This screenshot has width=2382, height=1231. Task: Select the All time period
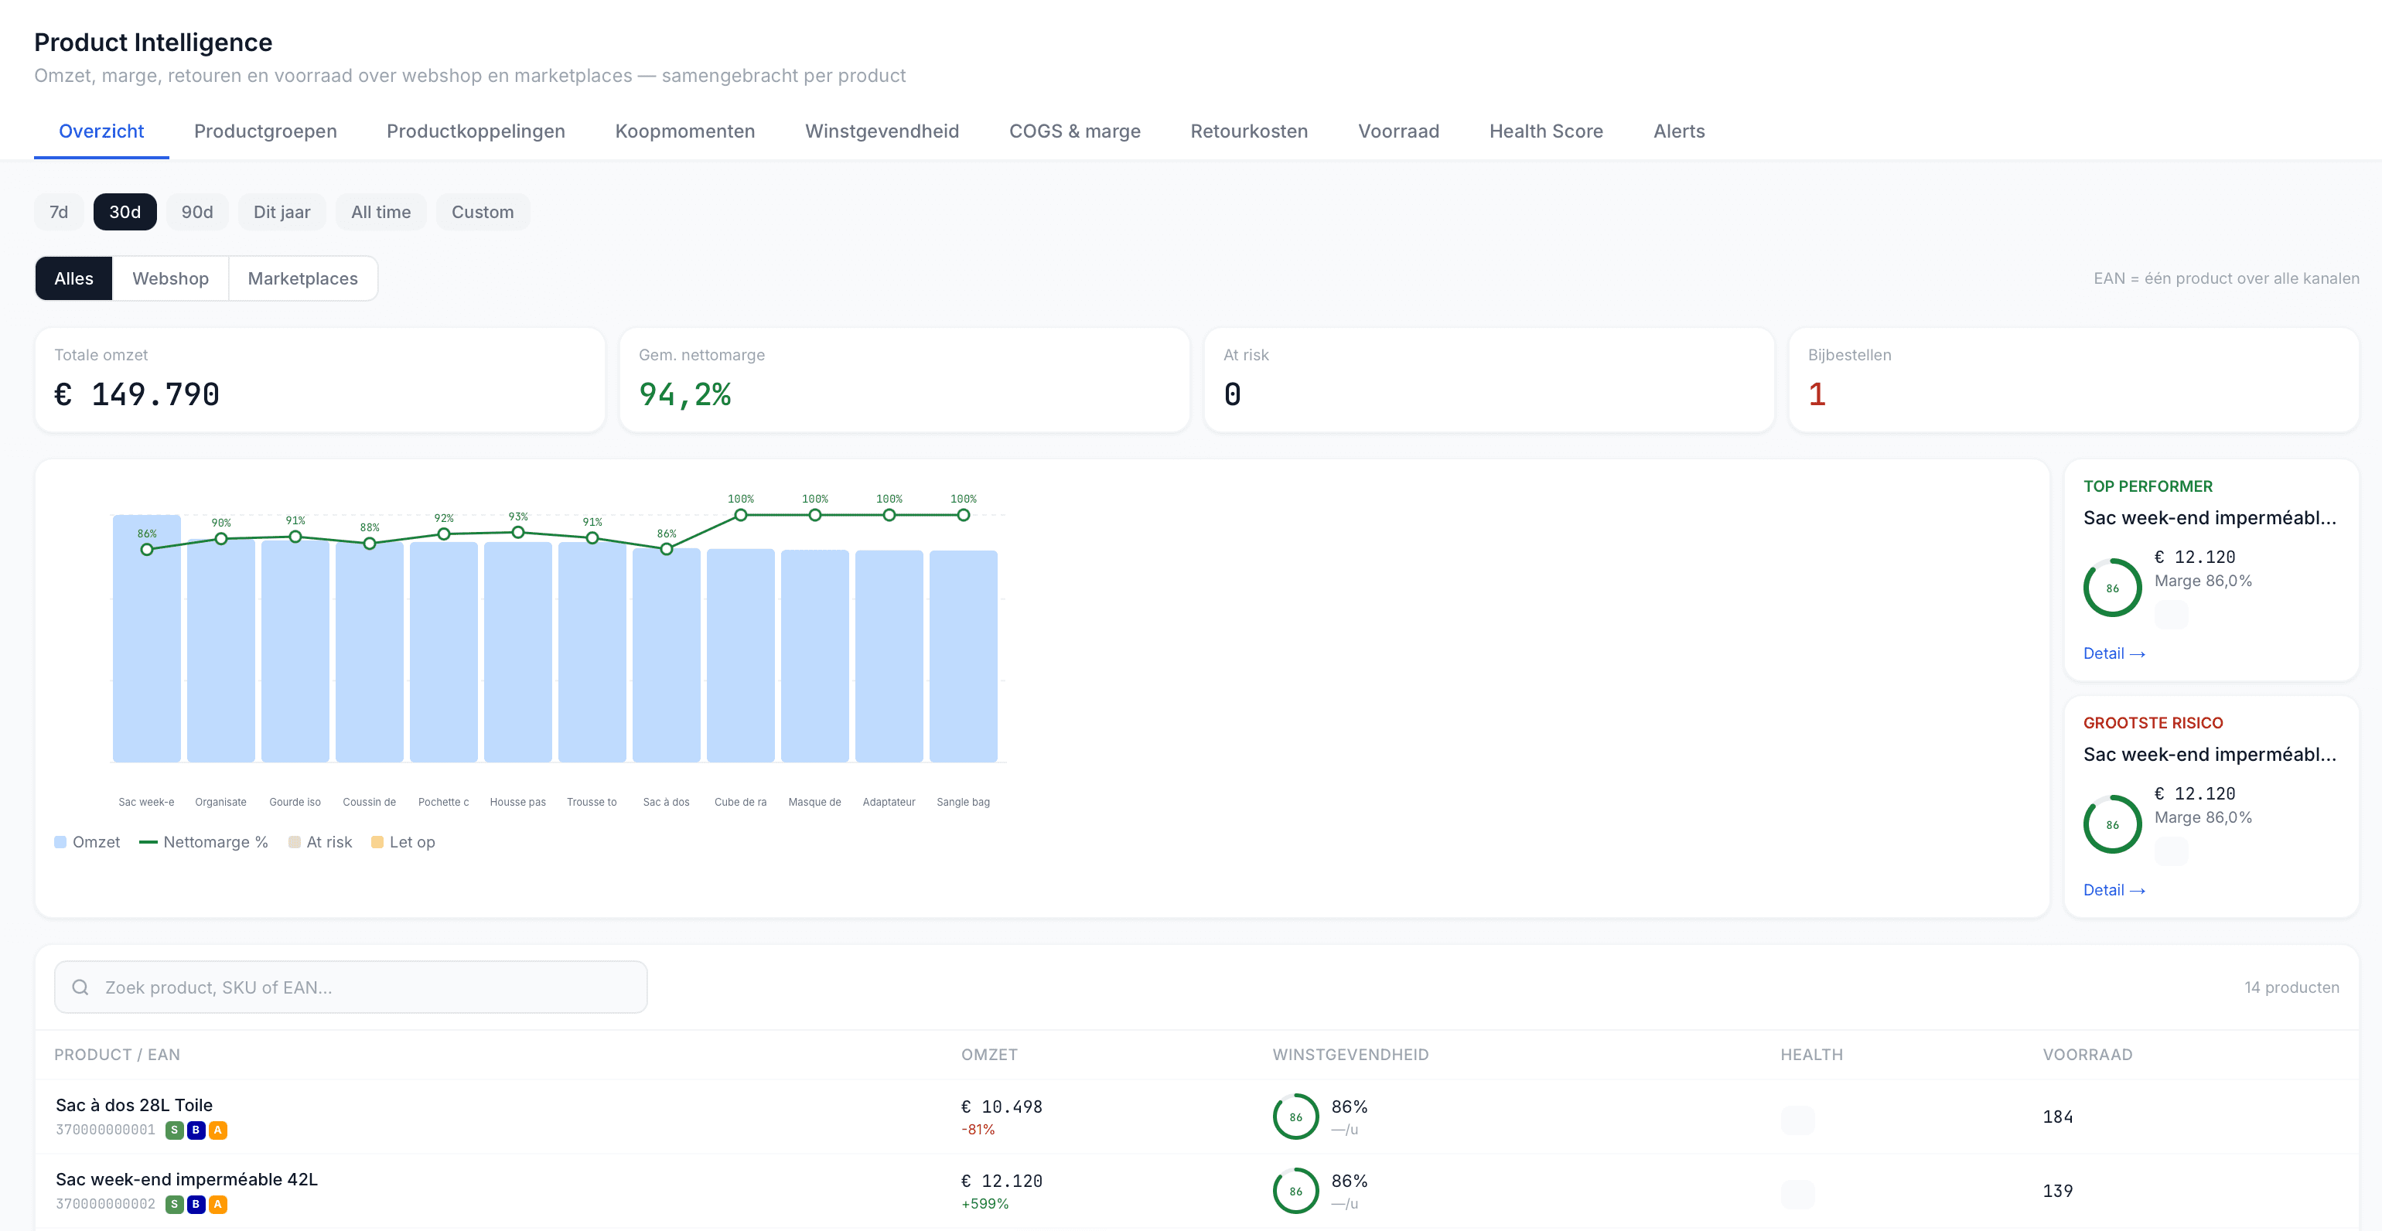[x=381, y=212]
